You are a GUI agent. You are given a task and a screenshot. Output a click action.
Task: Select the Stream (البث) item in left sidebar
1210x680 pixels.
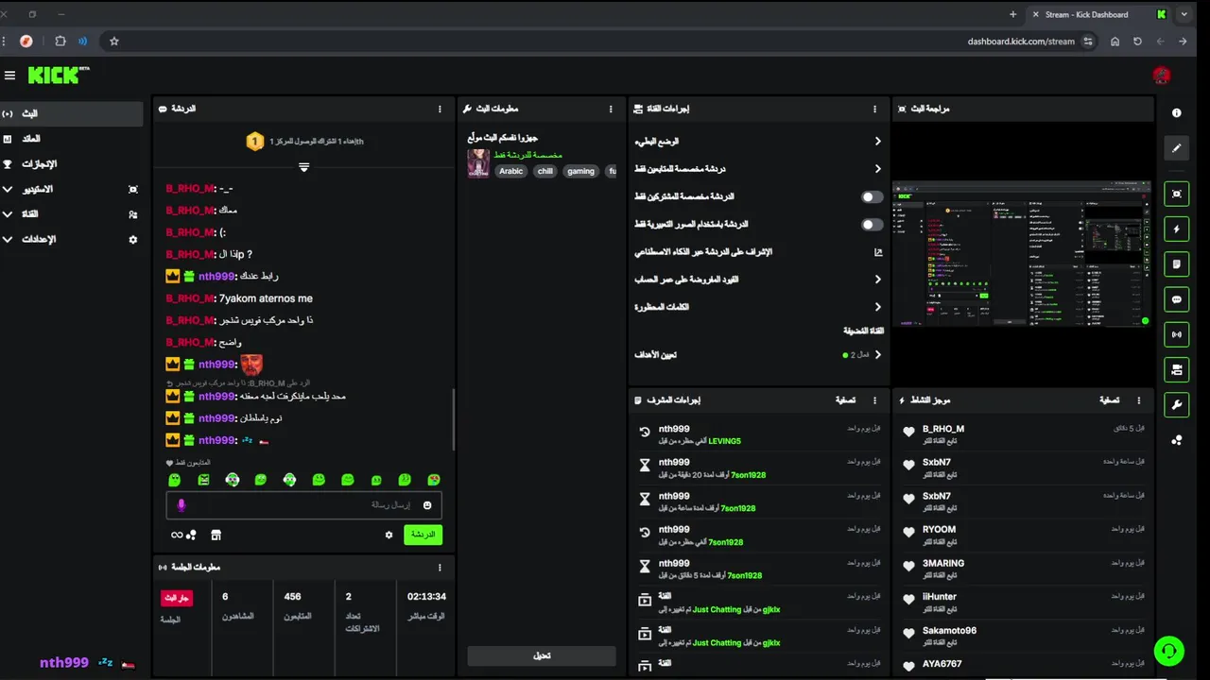click(71, 113)
